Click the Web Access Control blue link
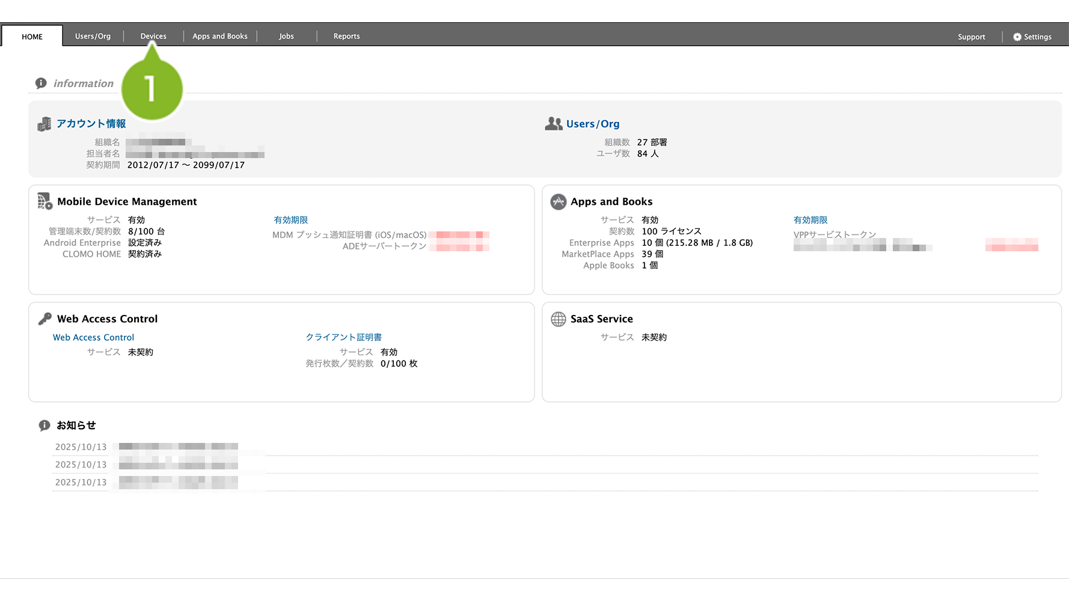1069x601 pixels. click(93, 338)
